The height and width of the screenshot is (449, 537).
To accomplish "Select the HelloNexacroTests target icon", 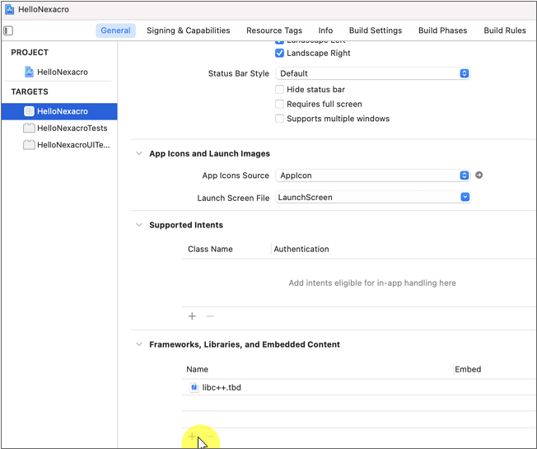I will [x=30, y=129].
